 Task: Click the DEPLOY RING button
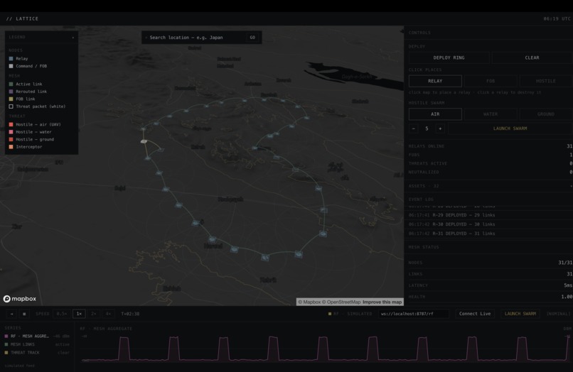pyautogui.click(x=449, y=58)
